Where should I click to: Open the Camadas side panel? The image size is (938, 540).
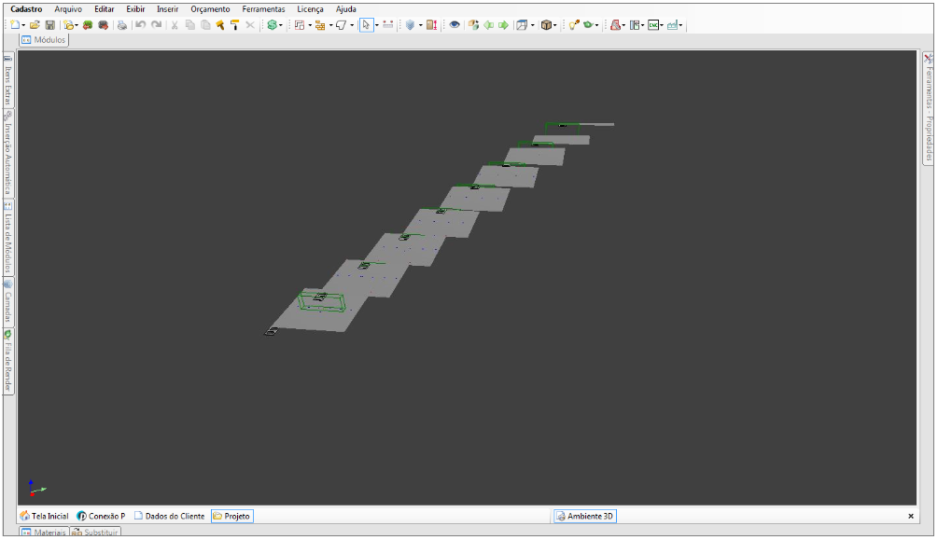coord(7,300)
